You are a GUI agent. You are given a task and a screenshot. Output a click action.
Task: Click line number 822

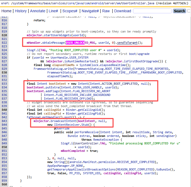[4, 43]
